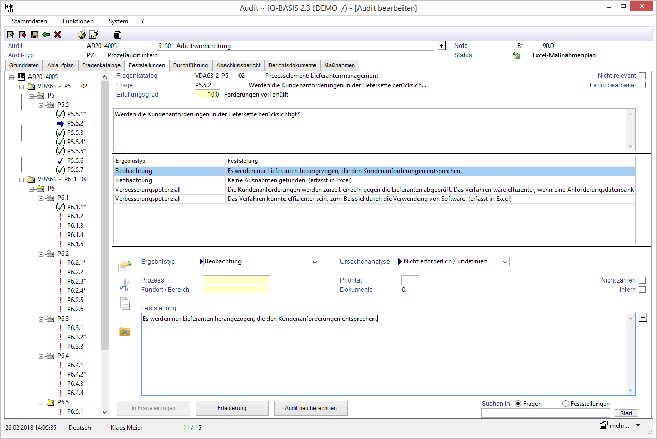Open the System menu
Viewport: 657px width, 439px height.
pos(118,21)
